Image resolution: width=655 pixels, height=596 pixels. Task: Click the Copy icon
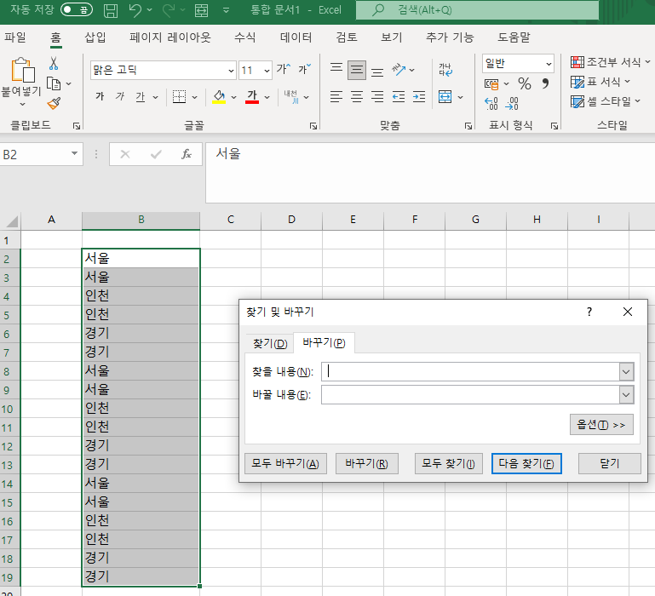pos(54,83)
